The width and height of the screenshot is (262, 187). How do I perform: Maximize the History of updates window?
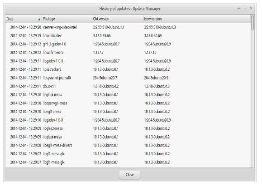coord(245,8)
